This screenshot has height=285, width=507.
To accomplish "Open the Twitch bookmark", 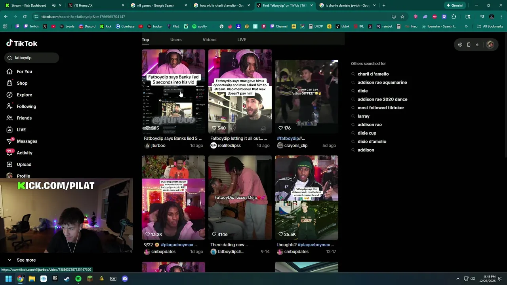I will pos(31,27).
